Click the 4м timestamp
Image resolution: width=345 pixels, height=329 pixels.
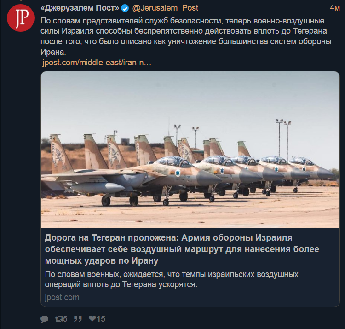click(335, 8)
